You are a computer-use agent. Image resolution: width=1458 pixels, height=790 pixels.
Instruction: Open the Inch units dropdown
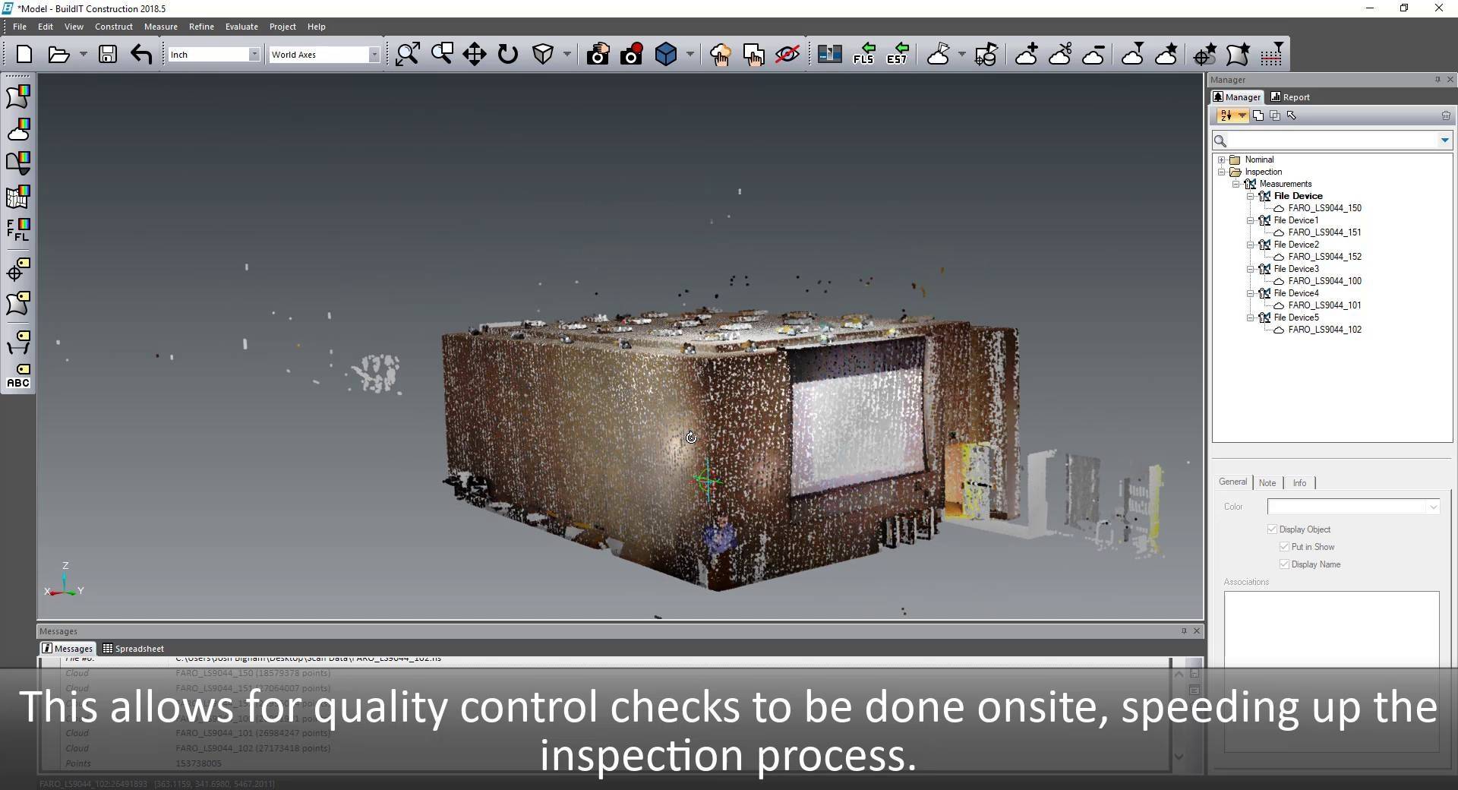click(x=256, y=54)
